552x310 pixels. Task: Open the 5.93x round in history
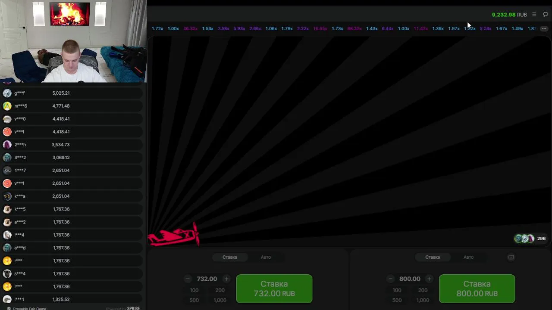(239, 28)
